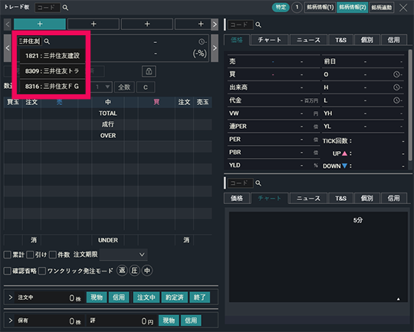Click the clock icon in the O row
This screenshot has height=332, width=414.
[396, 74]
